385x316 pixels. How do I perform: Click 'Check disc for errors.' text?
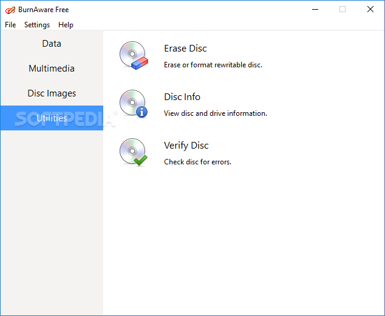click(x=197, y=162)
